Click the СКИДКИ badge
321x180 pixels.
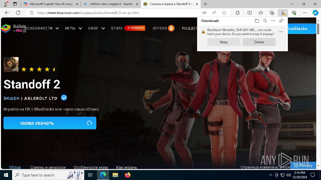[x=135, y=28]
